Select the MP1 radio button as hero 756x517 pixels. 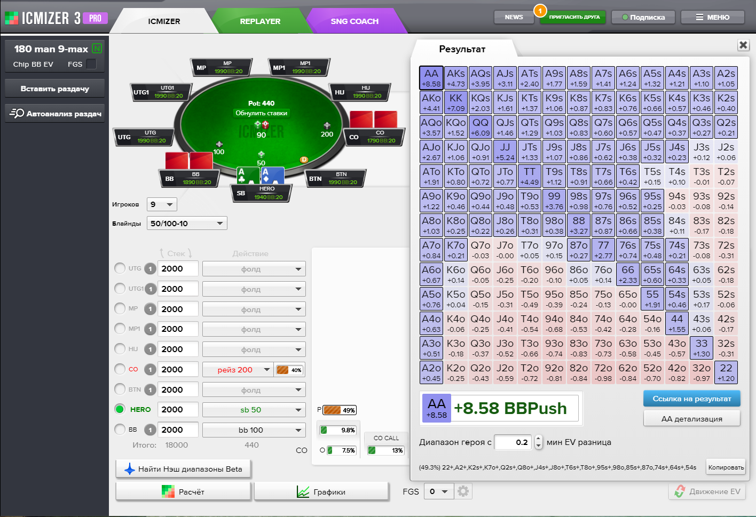[120, 329]
